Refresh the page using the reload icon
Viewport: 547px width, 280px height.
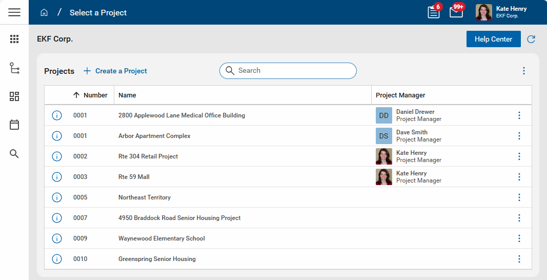531,39
